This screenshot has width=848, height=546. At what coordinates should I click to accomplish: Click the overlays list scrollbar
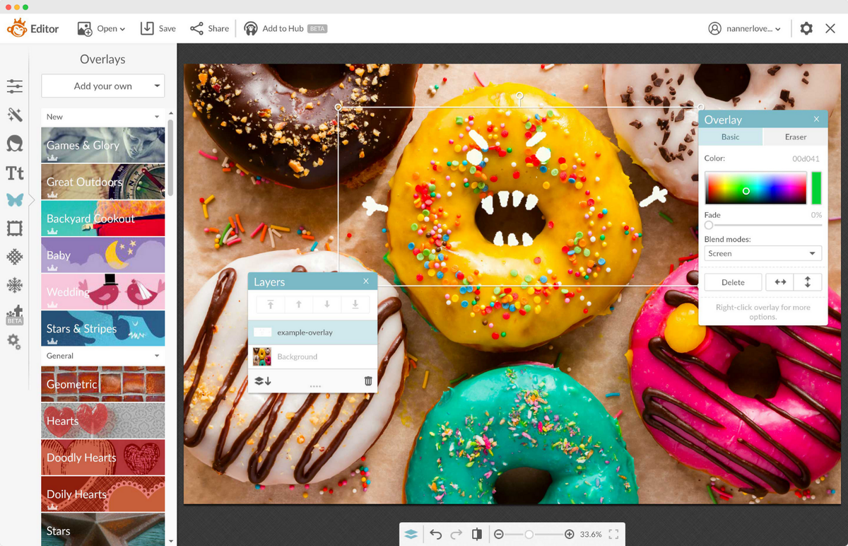(170, 158)
